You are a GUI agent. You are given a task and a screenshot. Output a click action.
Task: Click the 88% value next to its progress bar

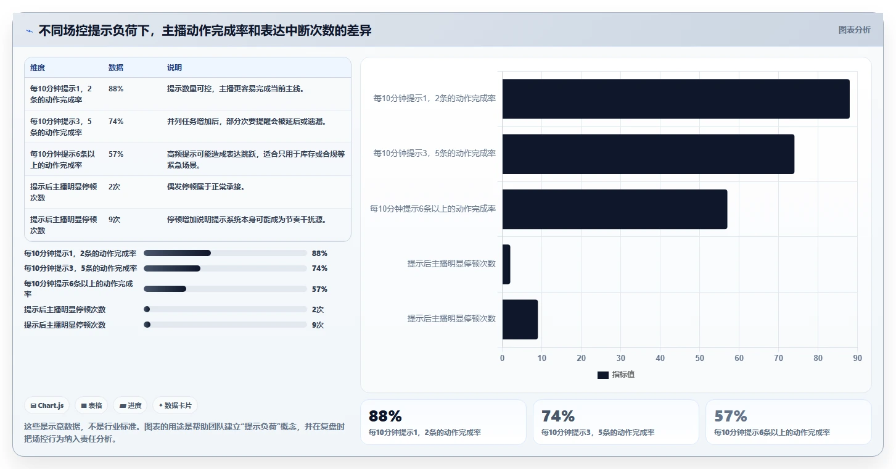pyautogui.click(x=319, y=254)
